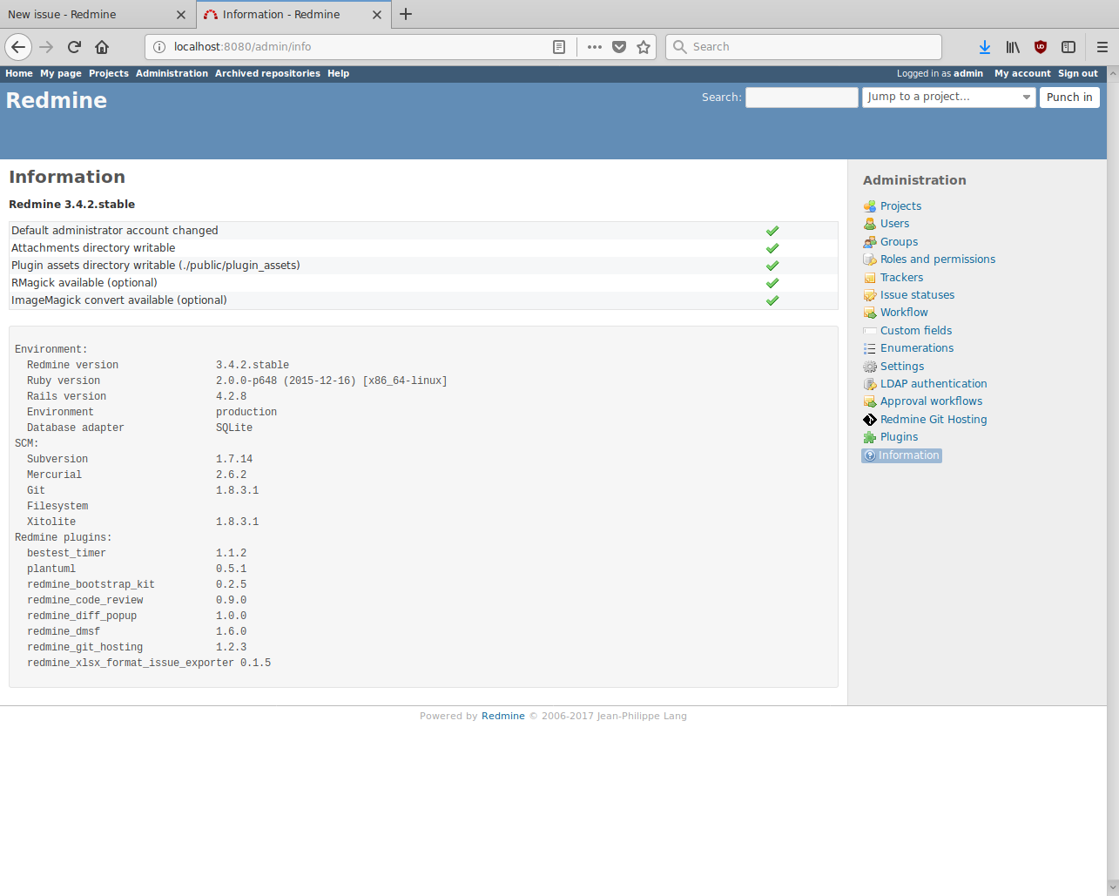Open the page actions three-dots menu

coord(595,47)
